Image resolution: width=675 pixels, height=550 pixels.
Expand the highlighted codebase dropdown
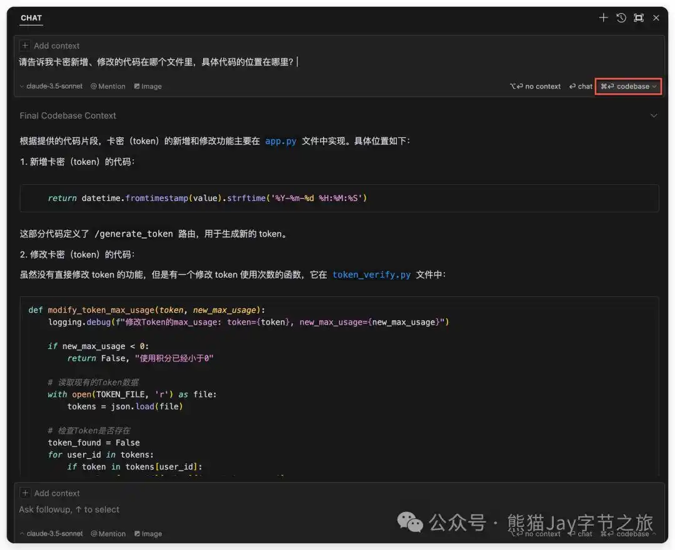coord(628,86)
